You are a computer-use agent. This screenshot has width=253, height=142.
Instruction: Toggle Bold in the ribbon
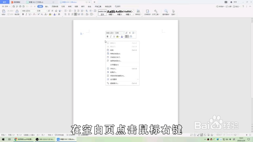[x=23, y=14]
